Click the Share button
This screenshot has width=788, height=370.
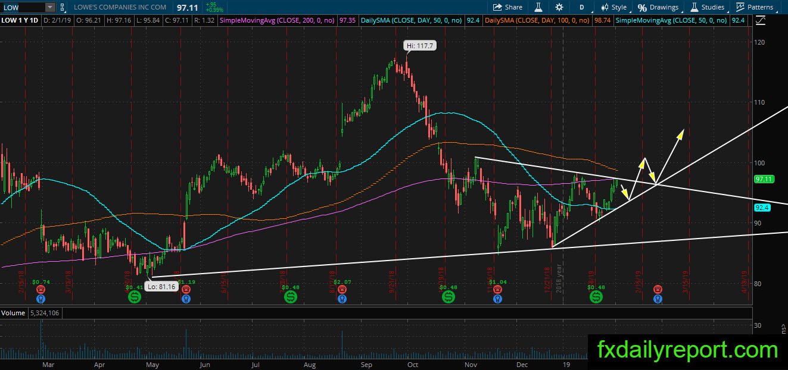(507, 7)
